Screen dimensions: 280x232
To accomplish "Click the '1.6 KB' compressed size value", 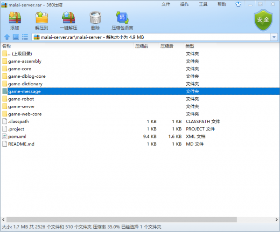I will pos(175,136).
